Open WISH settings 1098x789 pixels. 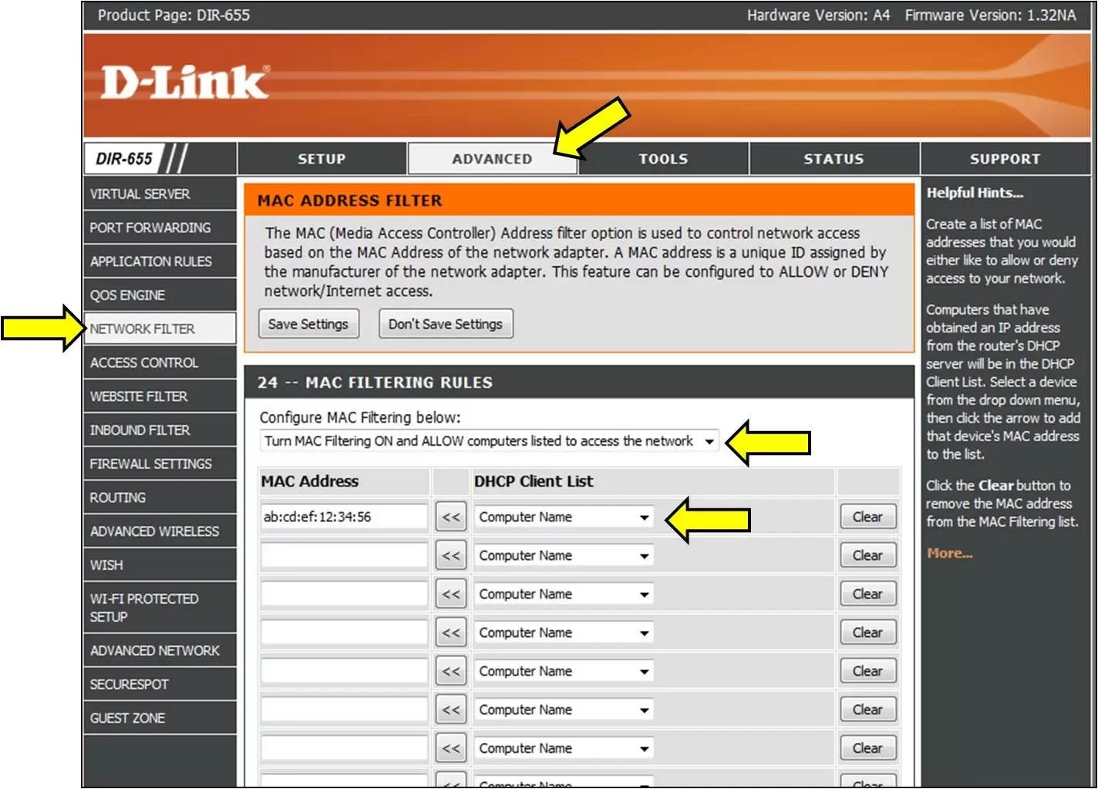[160, 565]
